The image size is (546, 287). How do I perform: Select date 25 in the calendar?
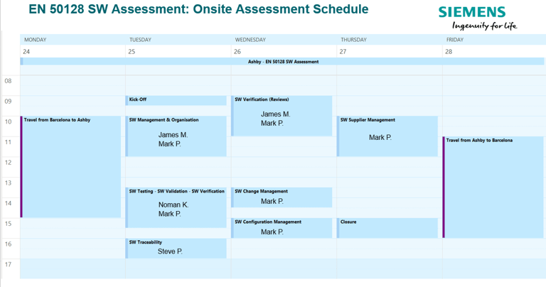click(132, 51)
